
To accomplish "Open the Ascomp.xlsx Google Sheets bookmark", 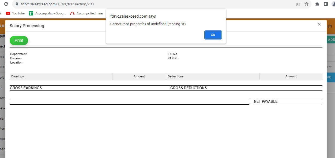I will pyautogui.click(x=47, y=13).
